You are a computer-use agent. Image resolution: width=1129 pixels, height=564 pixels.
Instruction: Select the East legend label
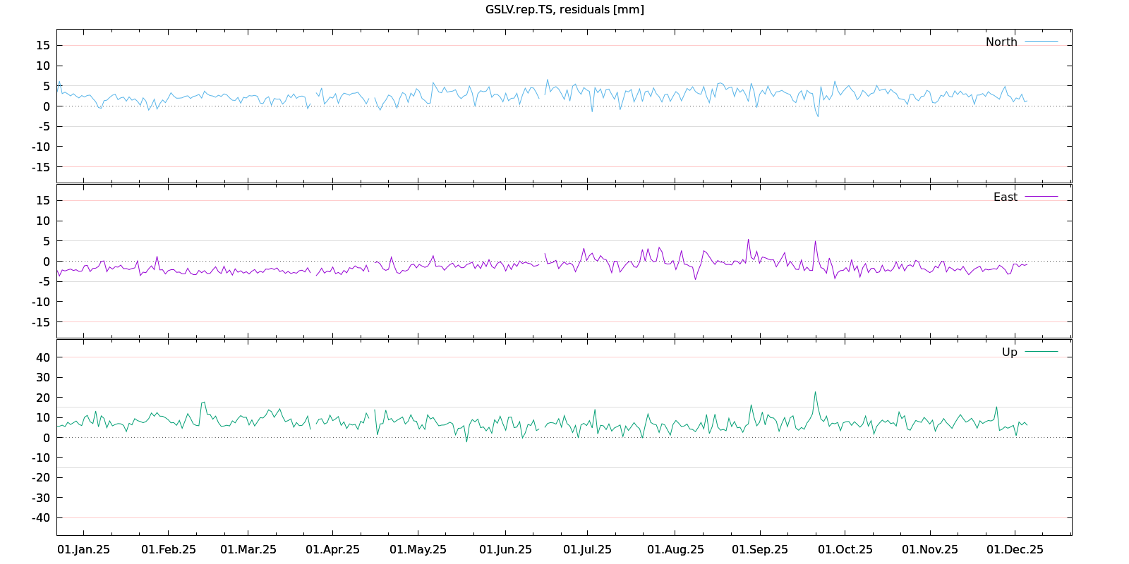pyautogui.click(x=1006, y=197)
